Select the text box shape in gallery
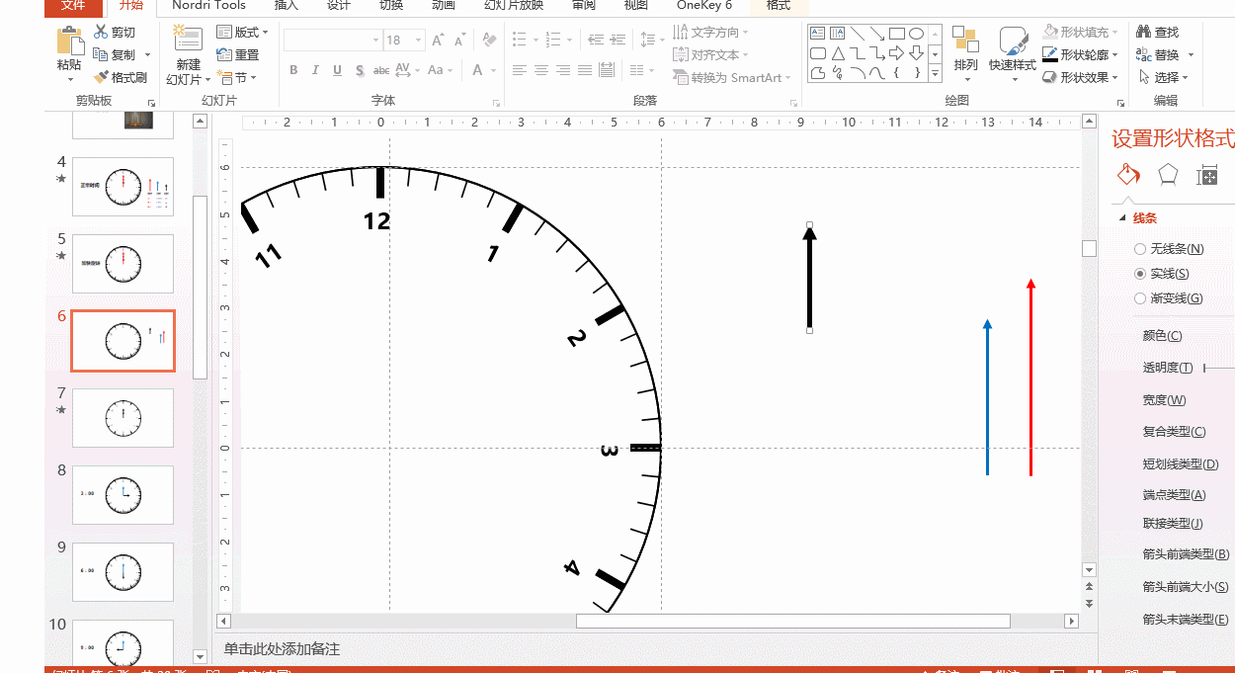The image size is (1235, 673). tap(818, 33)
